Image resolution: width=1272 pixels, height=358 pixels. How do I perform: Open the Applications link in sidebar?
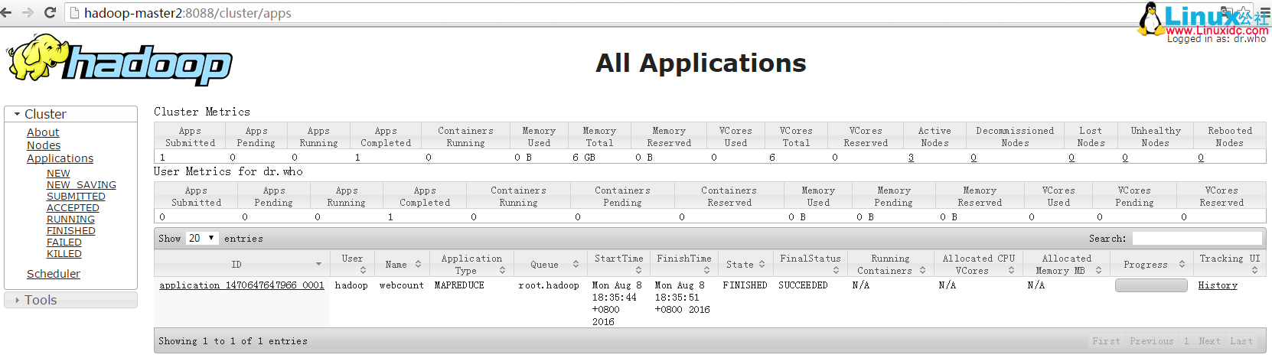(x=60, y=158)
